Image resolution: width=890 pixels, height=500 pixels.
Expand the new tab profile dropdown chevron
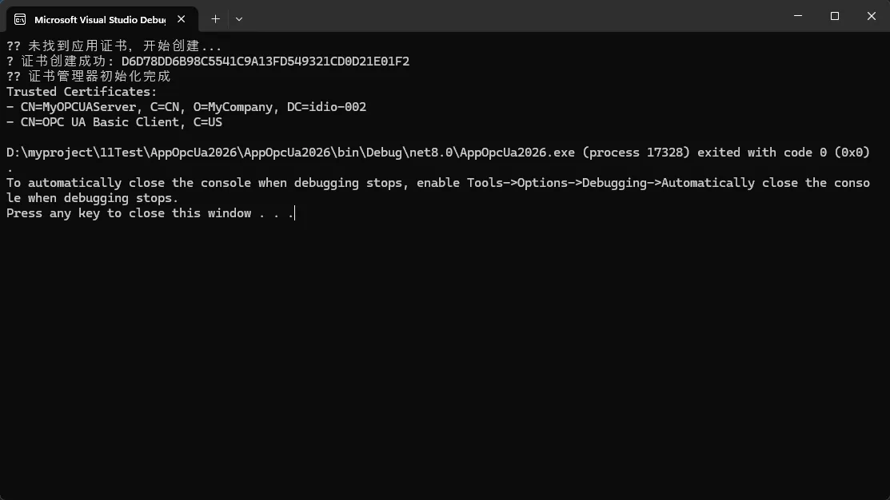tap(239, 18)
